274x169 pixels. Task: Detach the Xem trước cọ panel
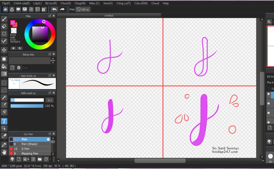pos(50,76)
